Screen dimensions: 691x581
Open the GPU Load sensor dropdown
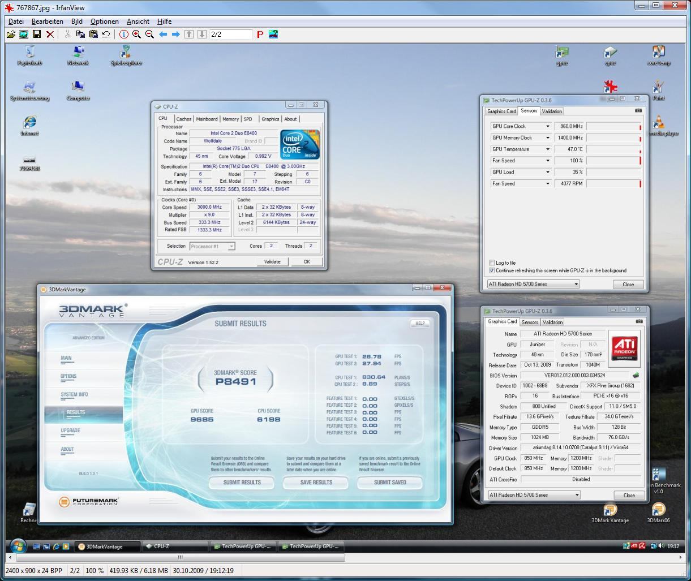[x=521, y=172]
